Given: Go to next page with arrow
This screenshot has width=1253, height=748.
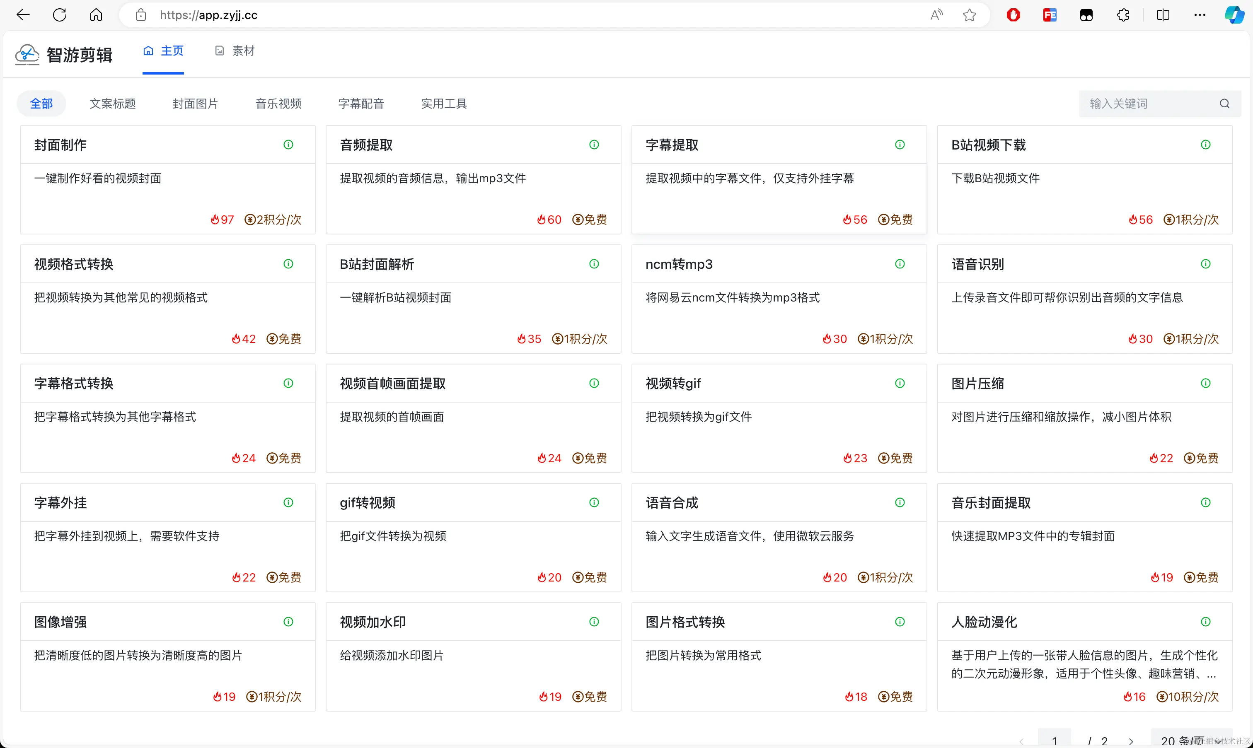Looking at the screenshot, I should (x=1131, y=741).
